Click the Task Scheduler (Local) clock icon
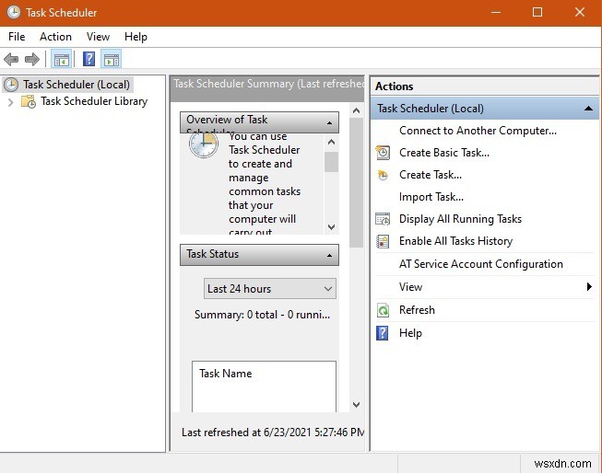This screenshot has width=602, height=473. pos(11,85)
